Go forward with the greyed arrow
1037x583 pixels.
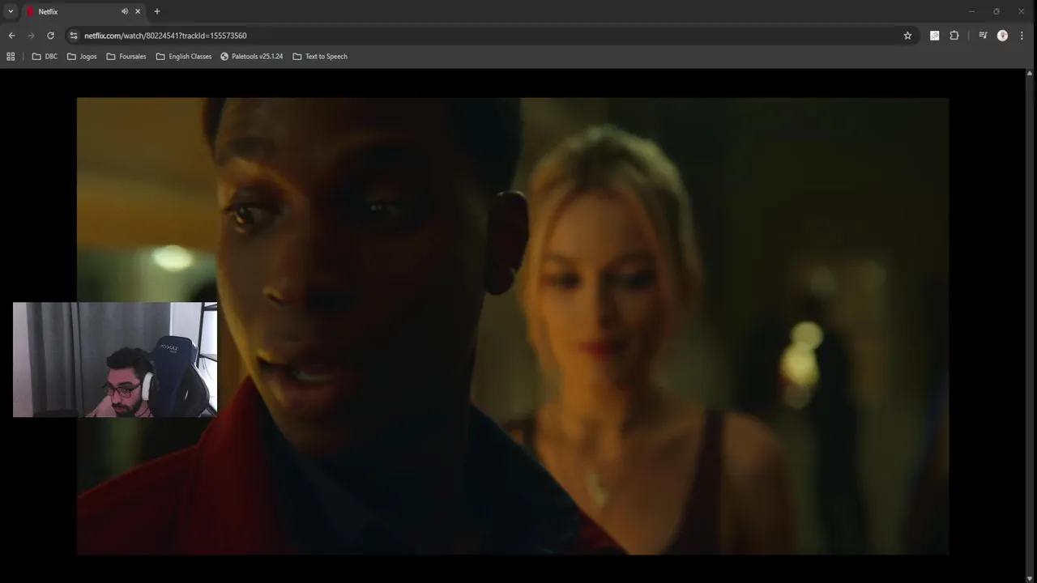(31, 36)
